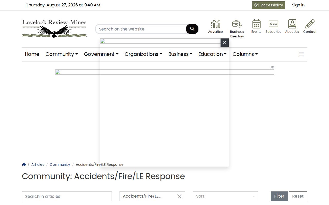This screenshot has width=329, height=205.
Task: Open the Advertise chart icon
Action: [215, 24]
